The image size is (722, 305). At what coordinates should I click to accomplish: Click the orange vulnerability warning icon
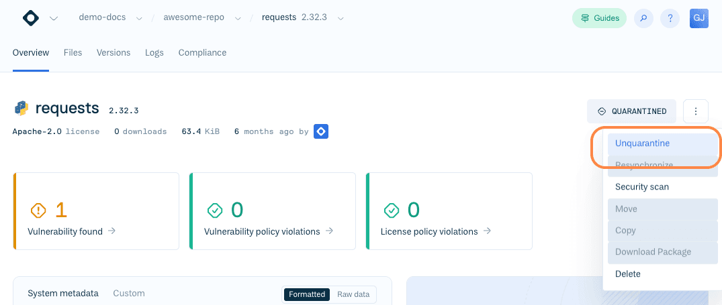pyautogui.click(x=38, y=210)
